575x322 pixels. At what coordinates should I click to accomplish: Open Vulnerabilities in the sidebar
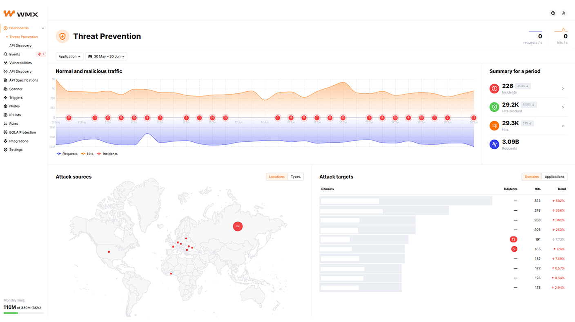pos(20,63)
